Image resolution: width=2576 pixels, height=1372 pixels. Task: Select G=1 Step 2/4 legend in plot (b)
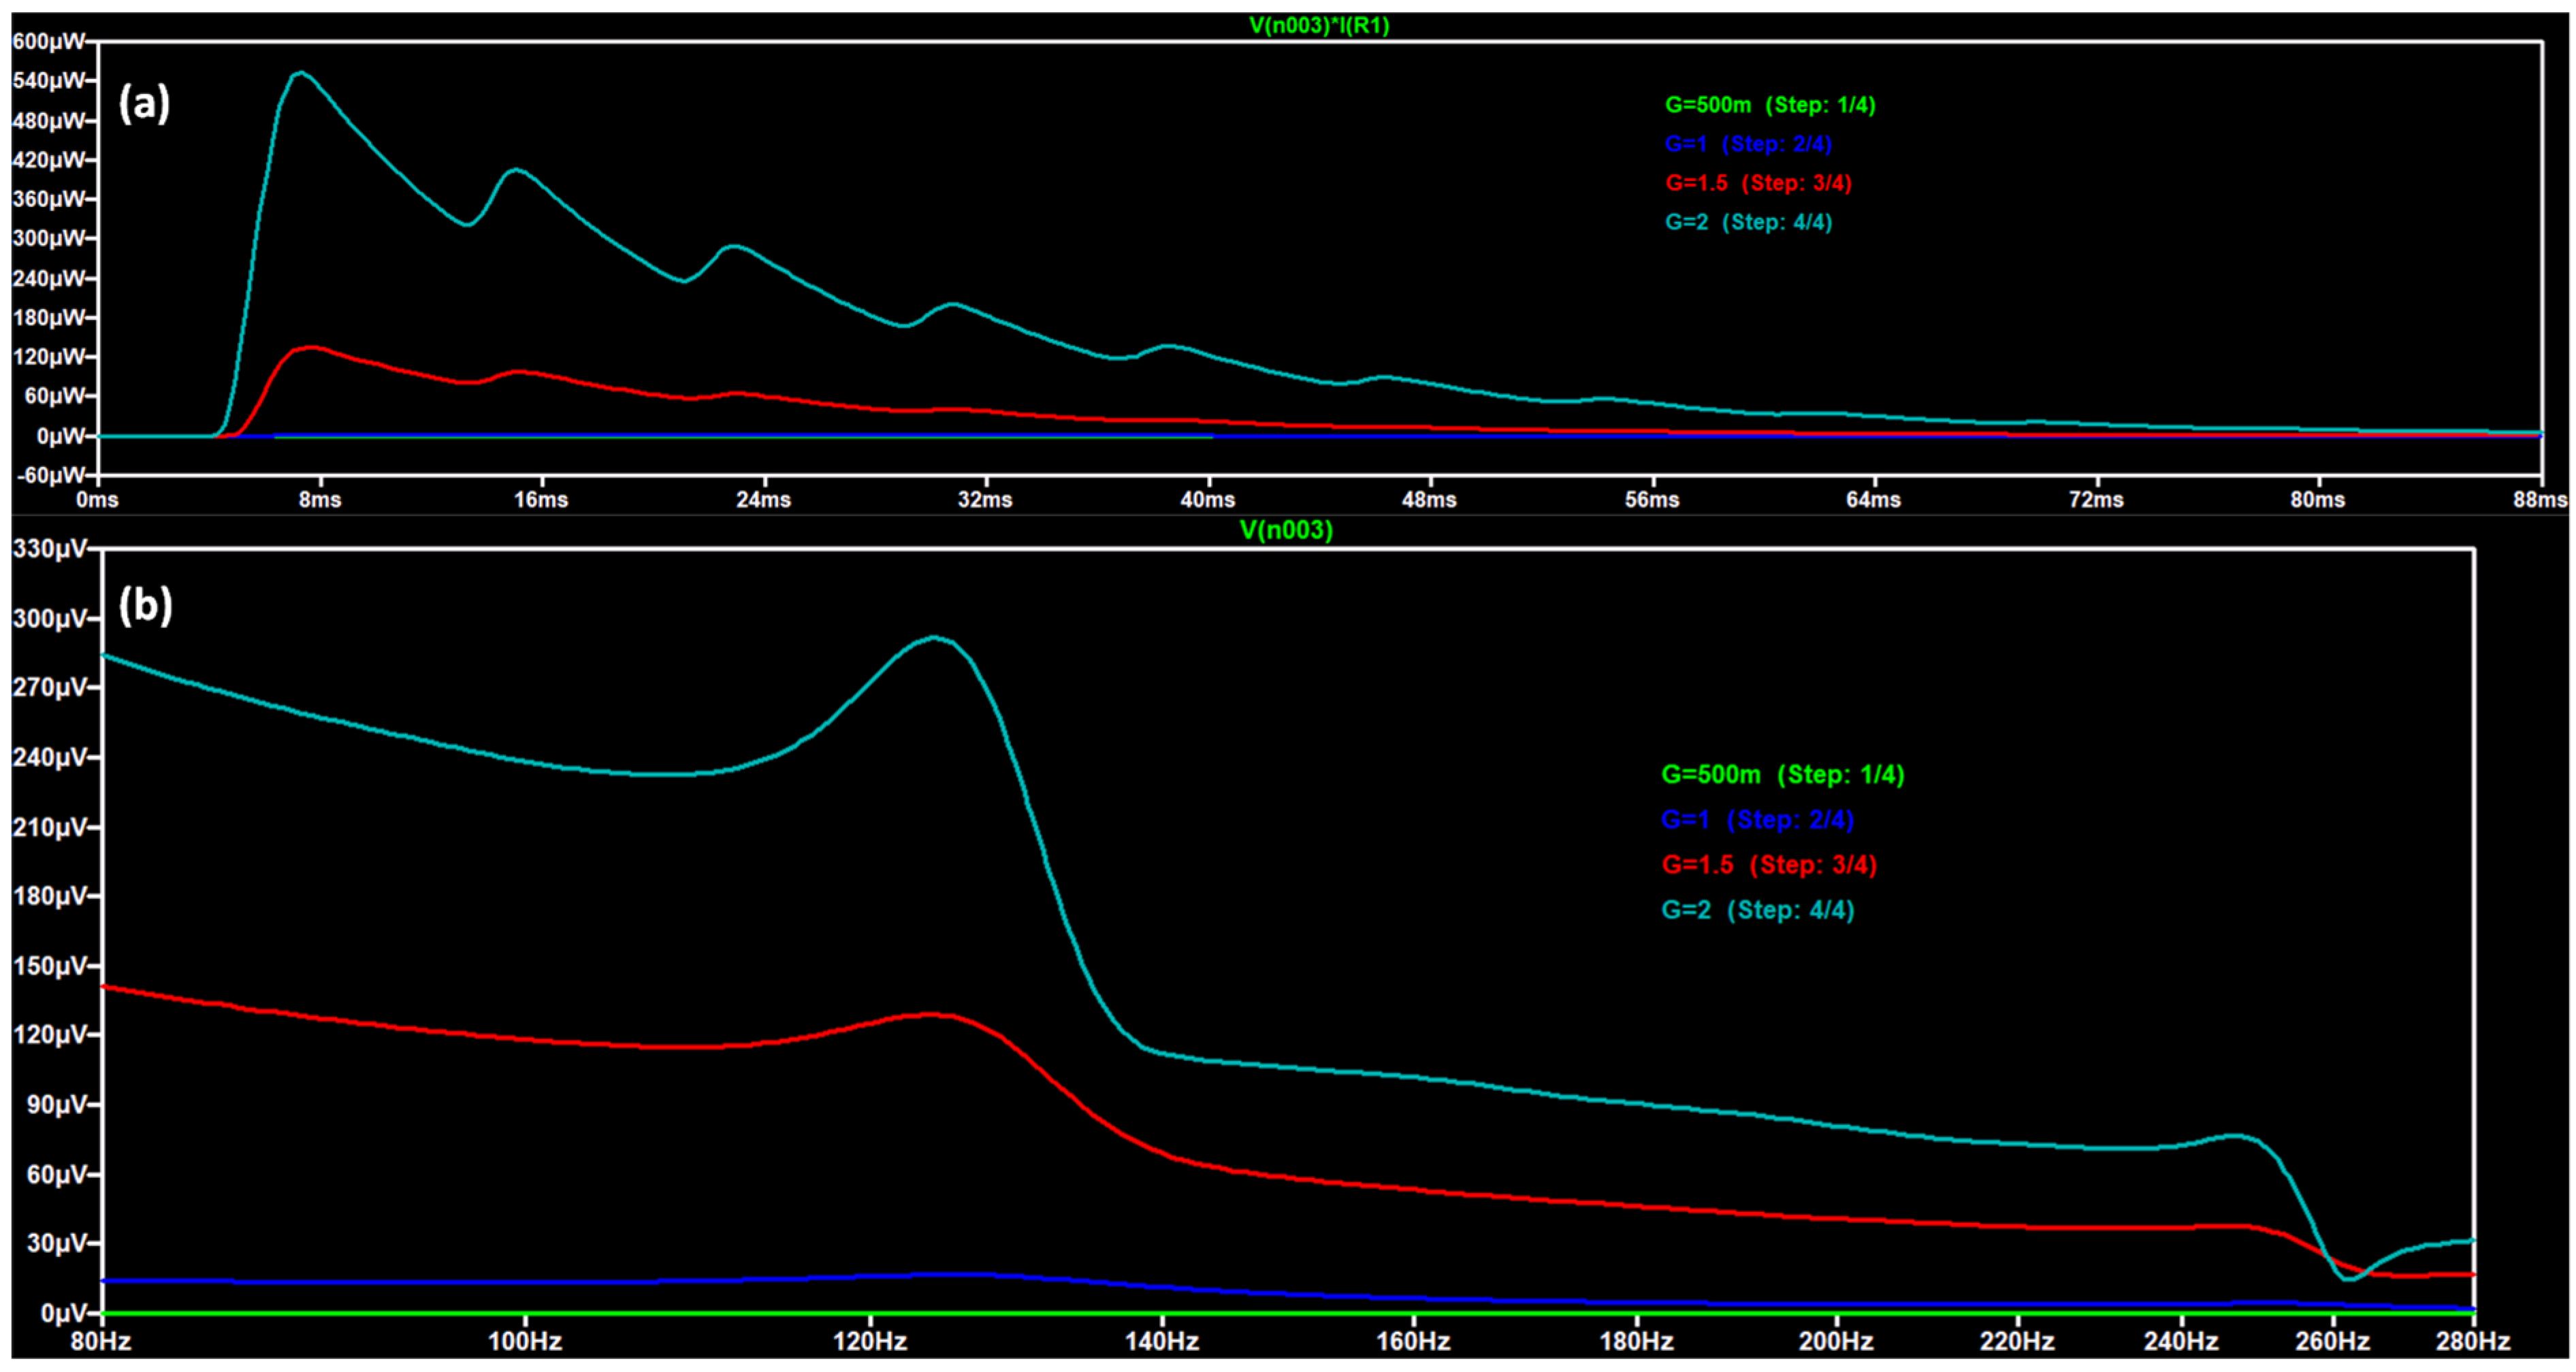click(x=1757, y=820)
